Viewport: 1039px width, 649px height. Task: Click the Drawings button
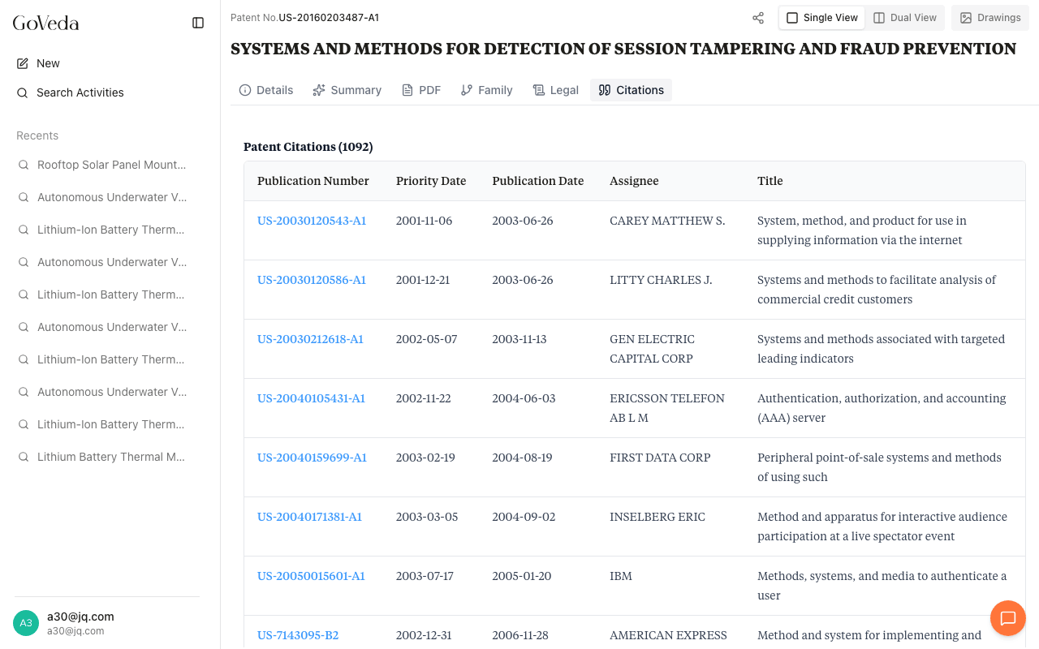tap(990, 17)
